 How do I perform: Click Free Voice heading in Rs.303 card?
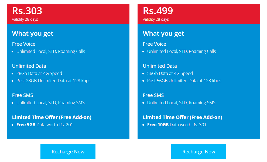[24, 44]
